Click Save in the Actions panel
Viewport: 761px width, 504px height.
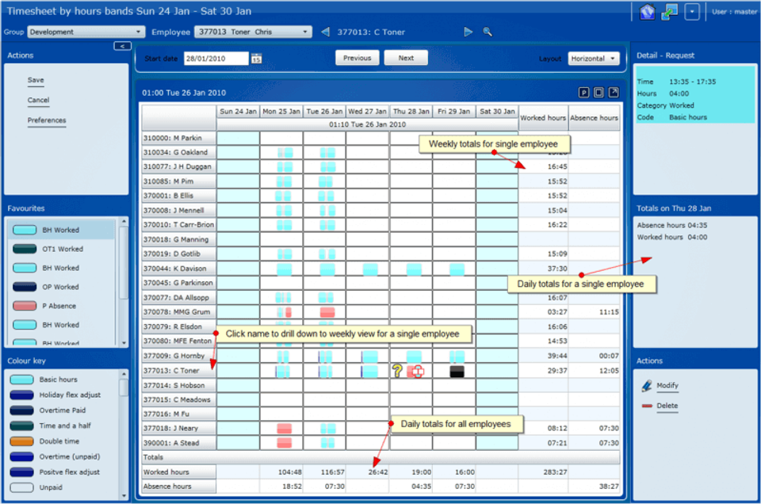36,81
